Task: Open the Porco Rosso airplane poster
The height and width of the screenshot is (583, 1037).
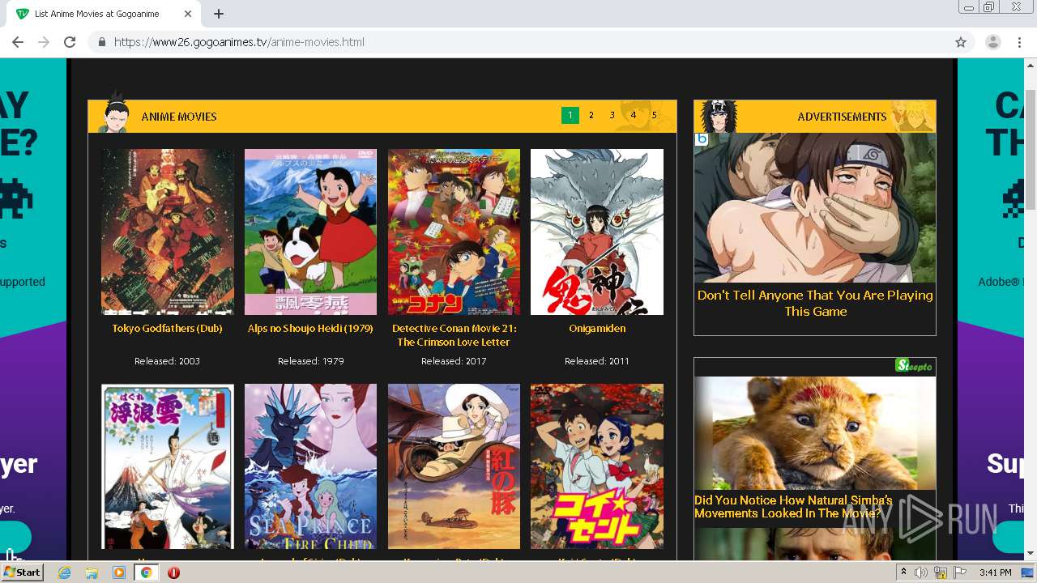Action: click(x=454, y=466)
